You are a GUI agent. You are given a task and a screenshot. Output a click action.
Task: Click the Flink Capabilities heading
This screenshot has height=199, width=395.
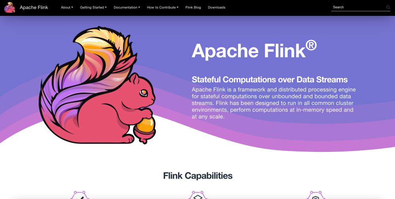pos(198,176)
